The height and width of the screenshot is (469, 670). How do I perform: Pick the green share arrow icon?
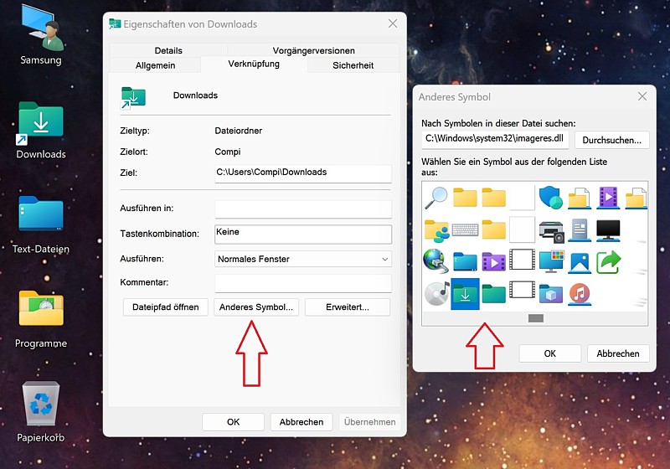click(609, 261)
